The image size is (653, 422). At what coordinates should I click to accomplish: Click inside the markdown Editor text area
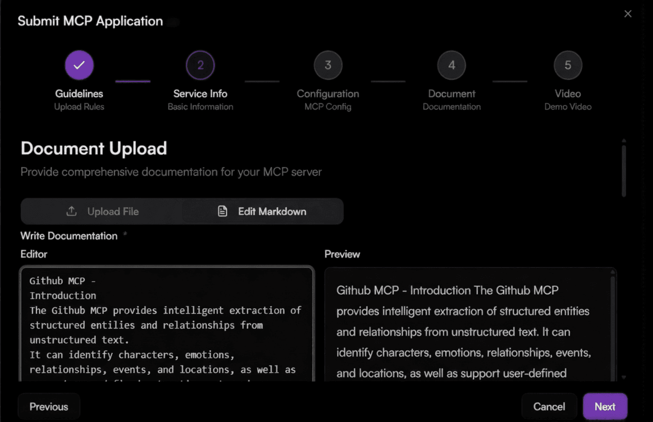pos(166,325)
